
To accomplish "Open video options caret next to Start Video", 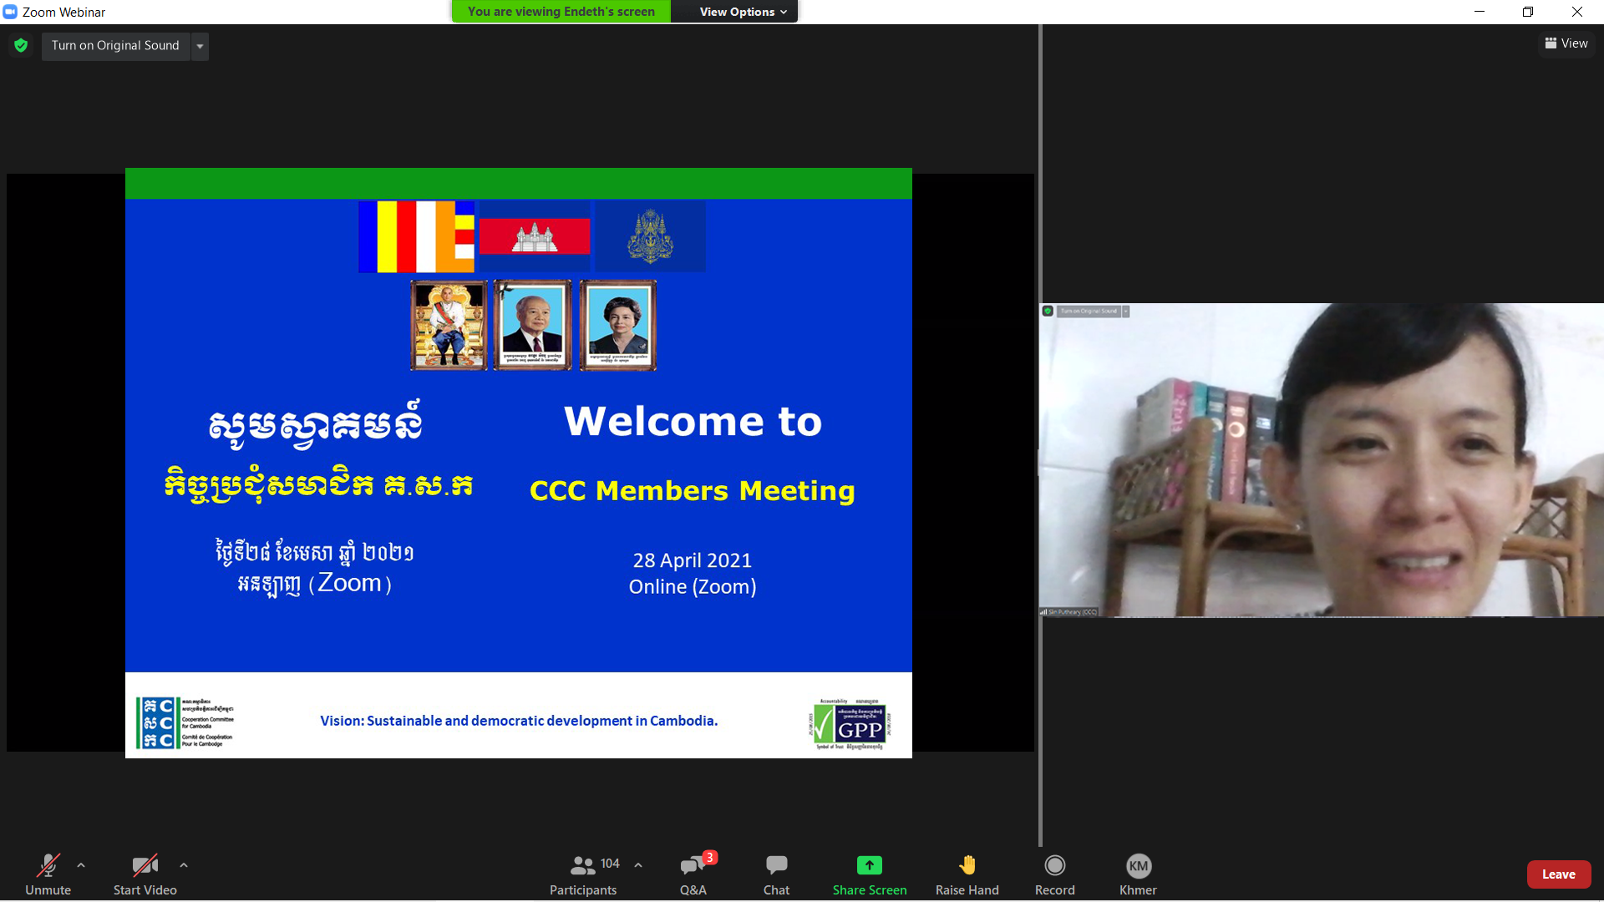I will tap(184, 865).
